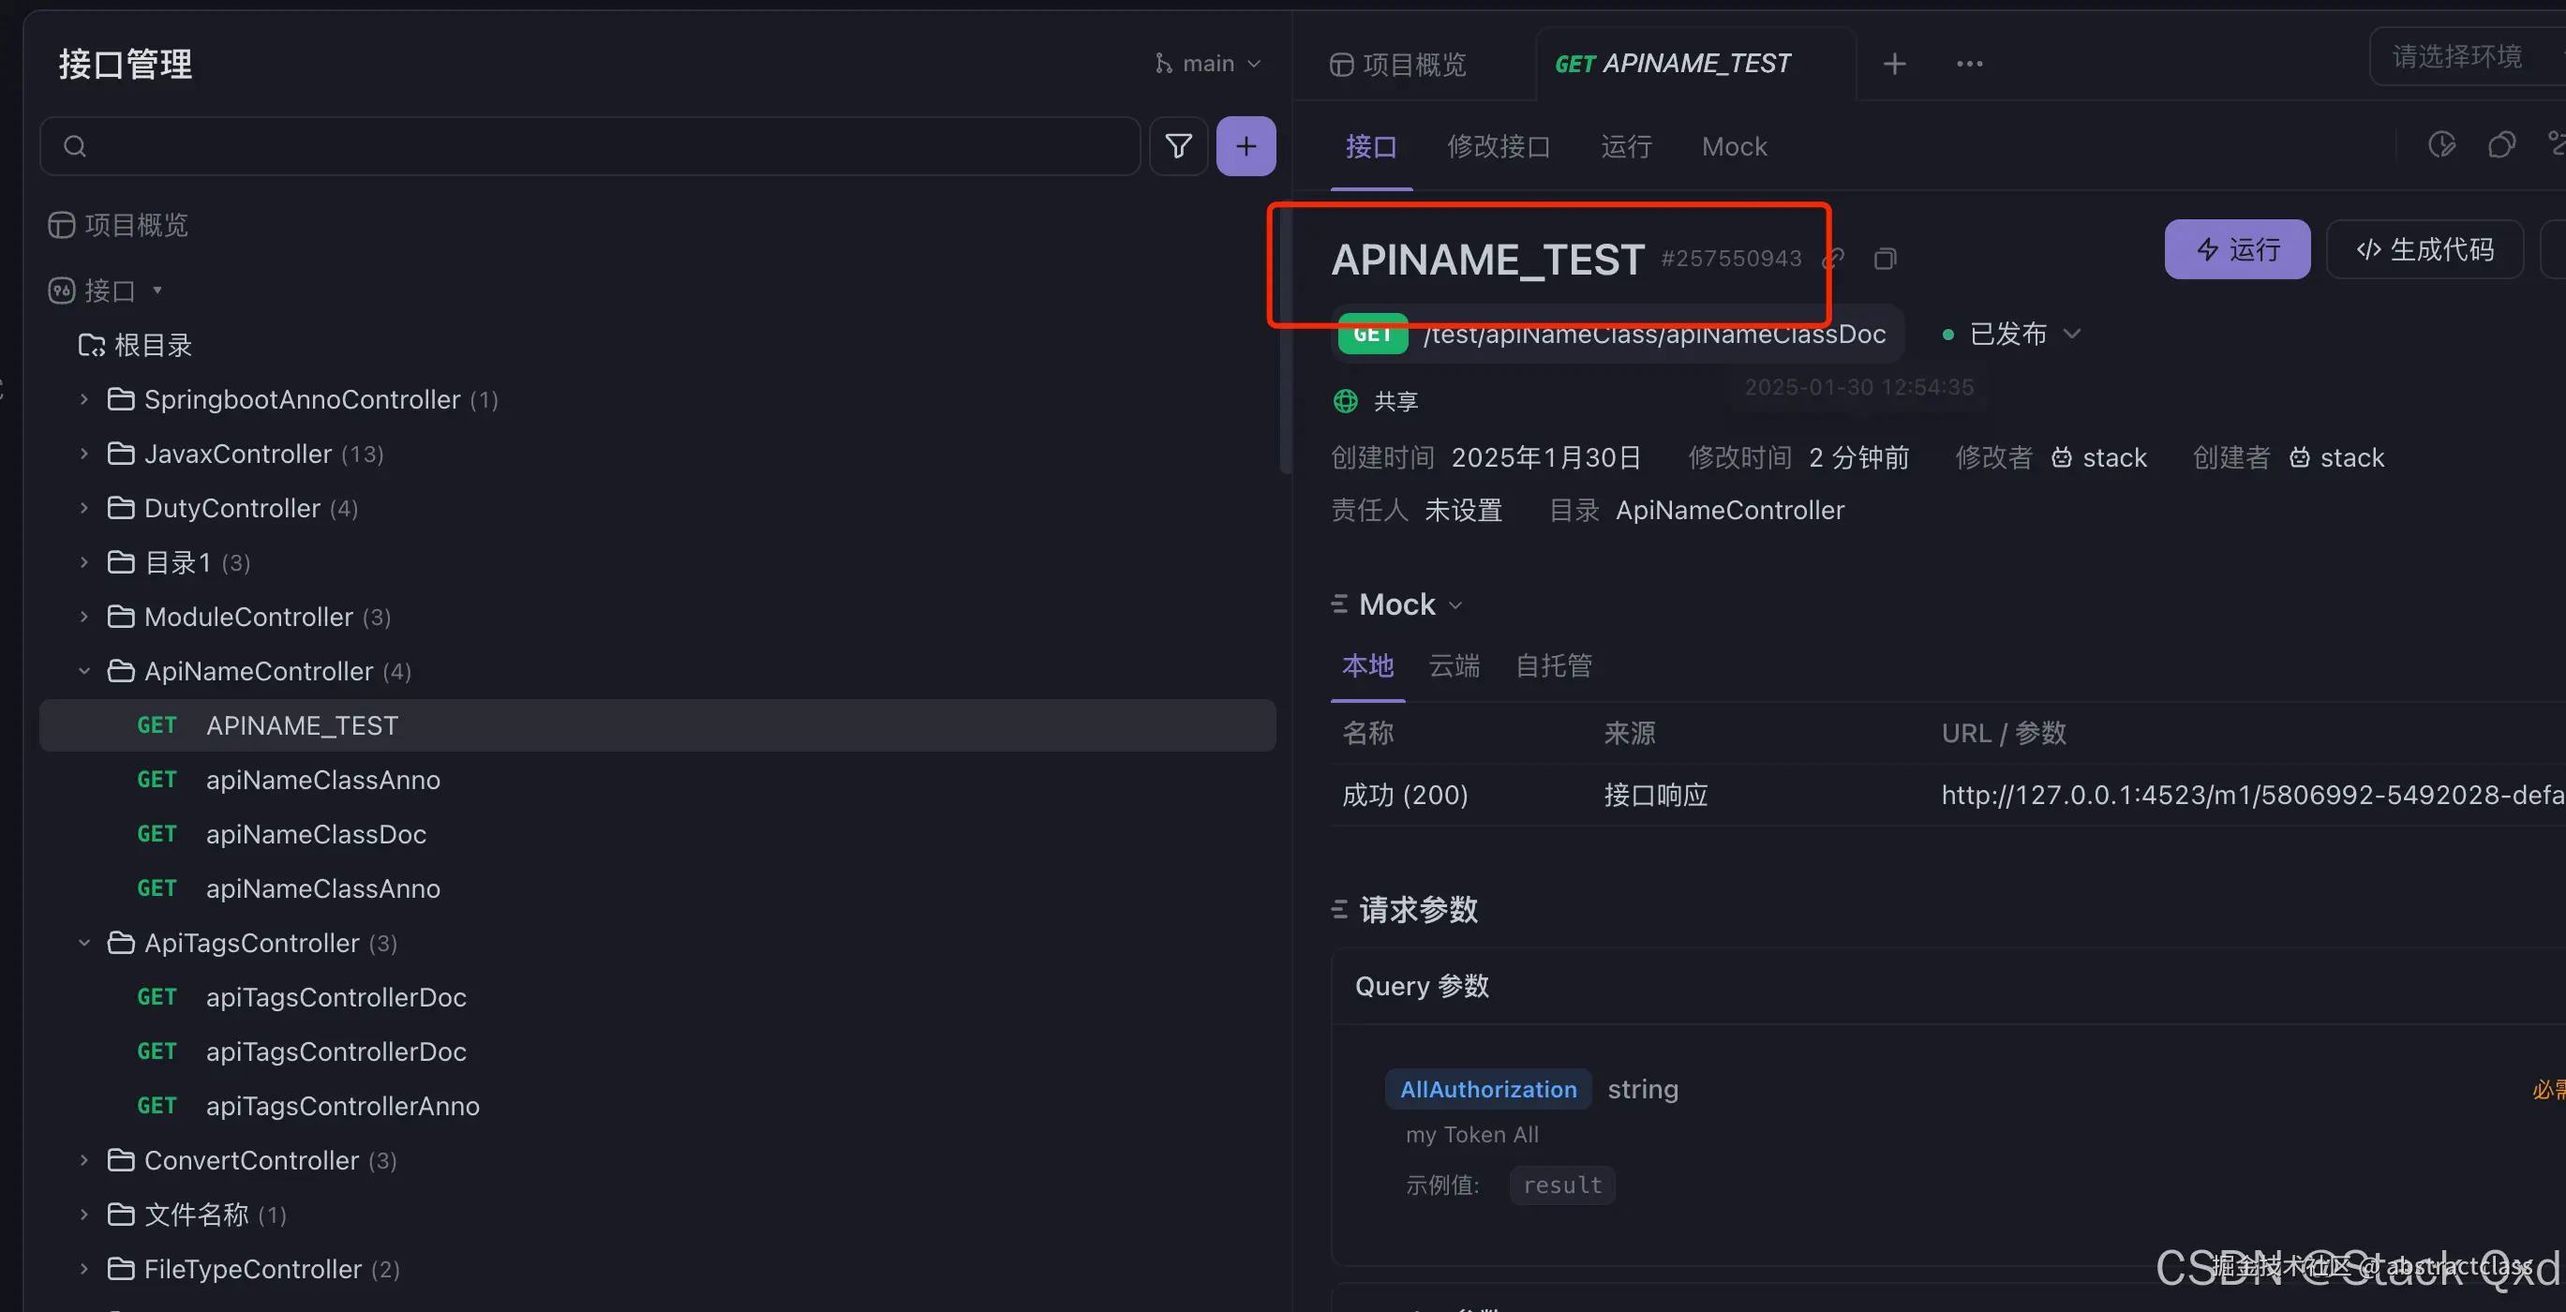Open the API list filter icon
The width and height of the screenshot is (2566, 1312).
(1178, 146)
